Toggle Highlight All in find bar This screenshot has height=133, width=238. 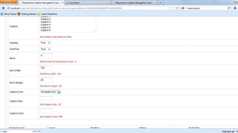coord(228,132)
